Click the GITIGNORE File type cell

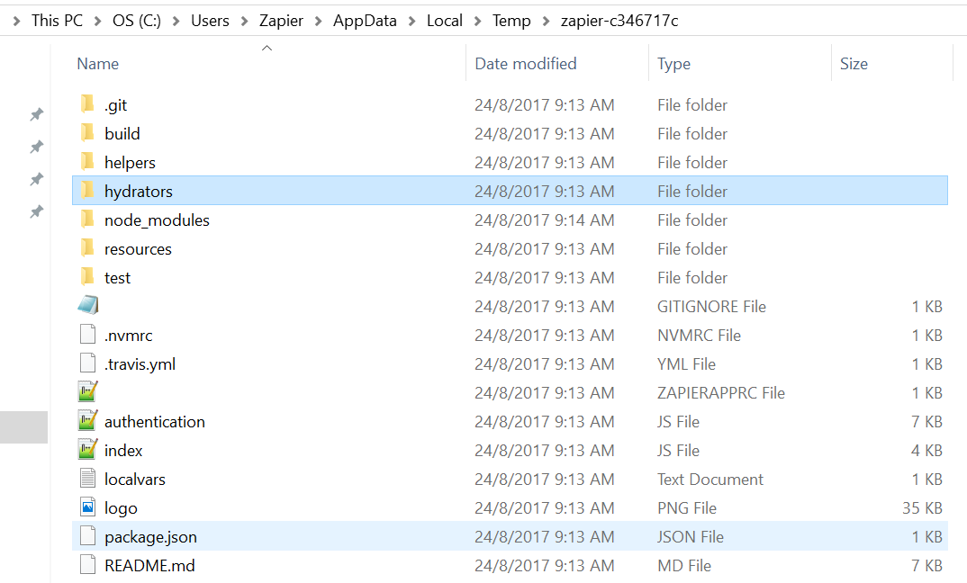point(711,306)
